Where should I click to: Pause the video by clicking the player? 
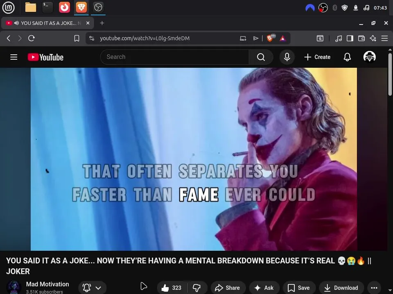[194, 159]
